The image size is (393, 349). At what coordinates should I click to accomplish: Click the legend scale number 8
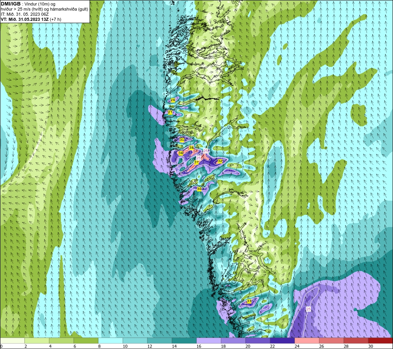pyautogui.click(x=99, y=346)
